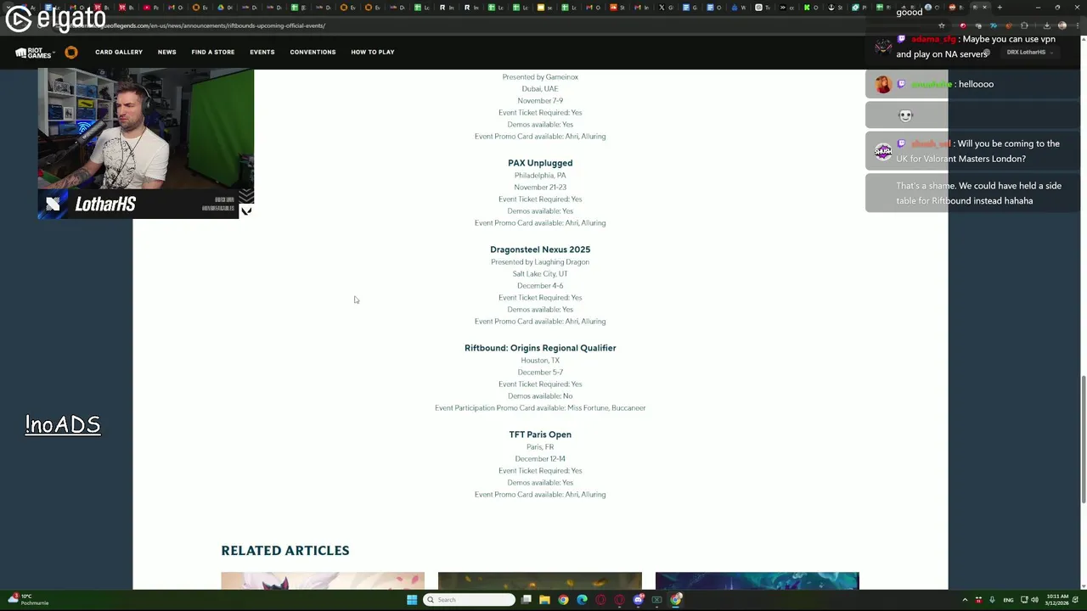Screen dimensions: 1087x611
Task: Open the Card Gallery menu item
Action: (x=119, y=52)
